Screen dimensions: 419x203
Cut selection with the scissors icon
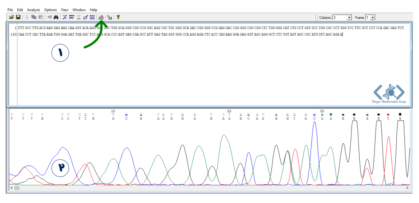click(27, 17)
